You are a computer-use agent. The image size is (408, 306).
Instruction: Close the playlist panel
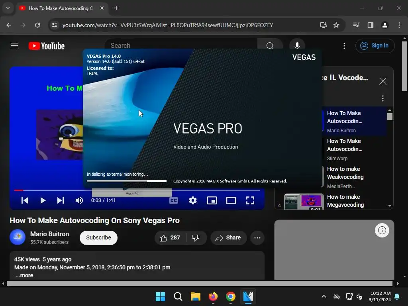382,81
